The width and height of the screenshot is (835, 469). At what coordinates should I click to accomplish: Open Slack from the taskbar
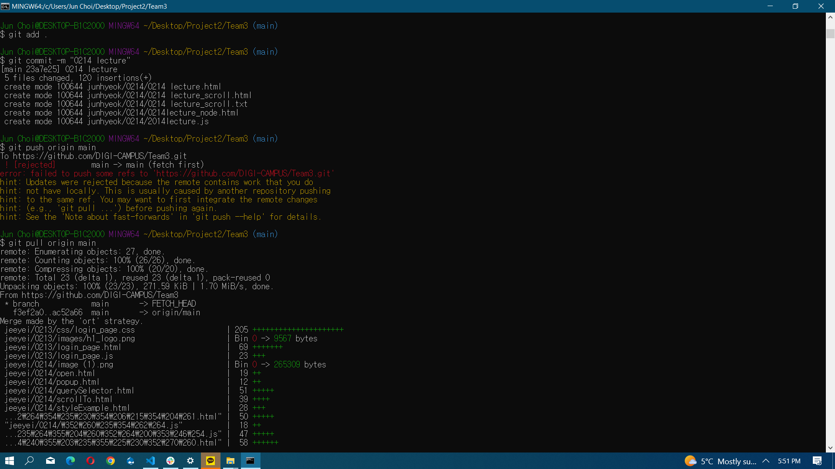(170, 461)
